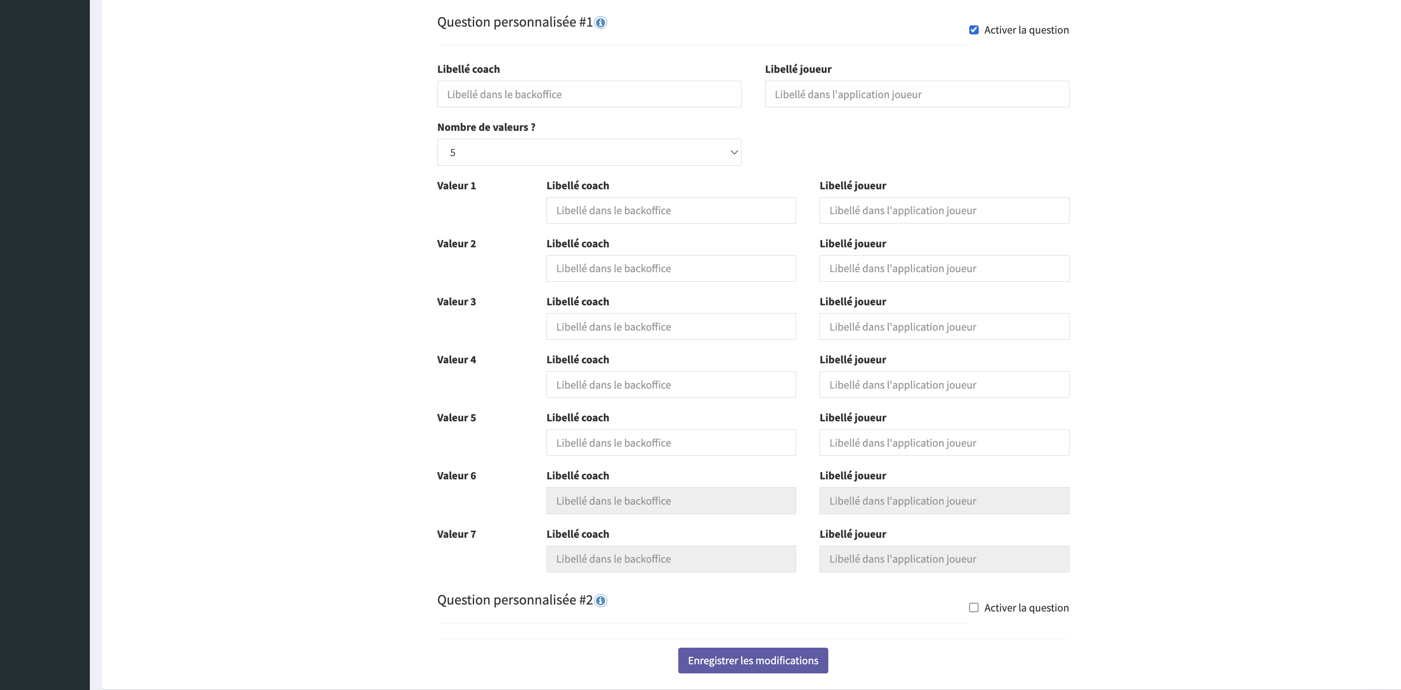Screen dimensions: 1401x690
Task: Click the Question personnalisée #1 heading
Action: click(515, 22)
